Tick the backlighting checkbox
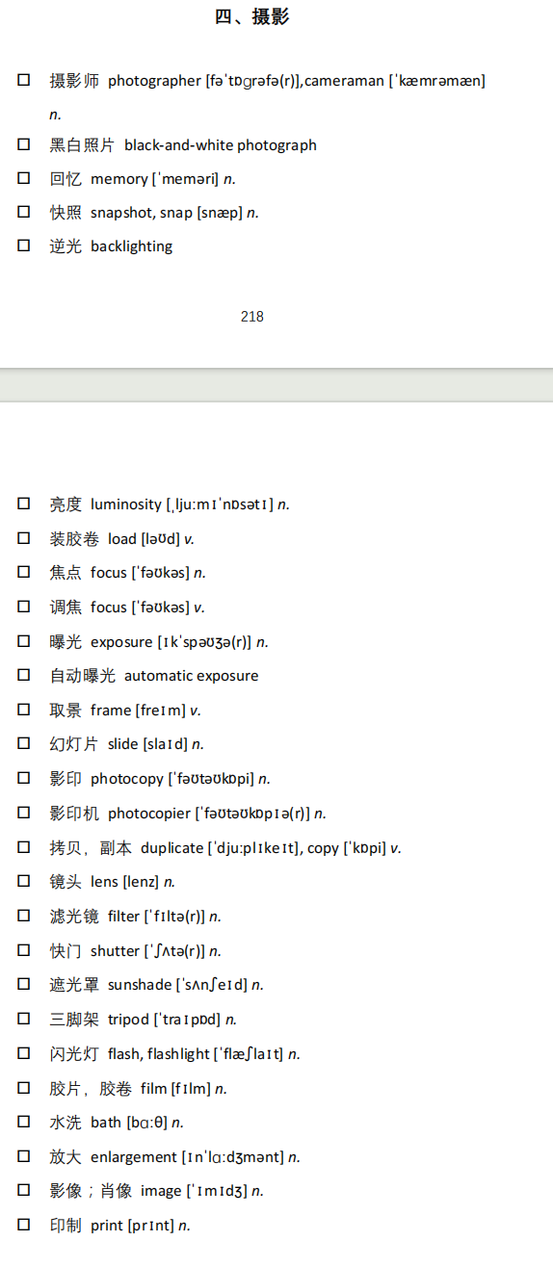 click(24, 246)
